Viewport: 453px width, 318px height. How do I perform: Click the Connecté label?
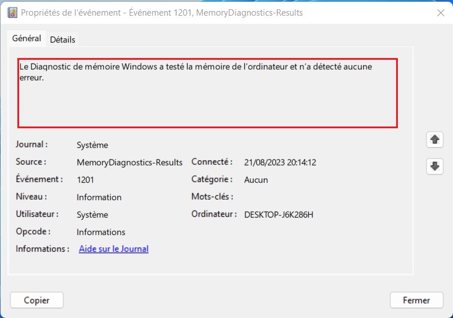tap(212, 162)
